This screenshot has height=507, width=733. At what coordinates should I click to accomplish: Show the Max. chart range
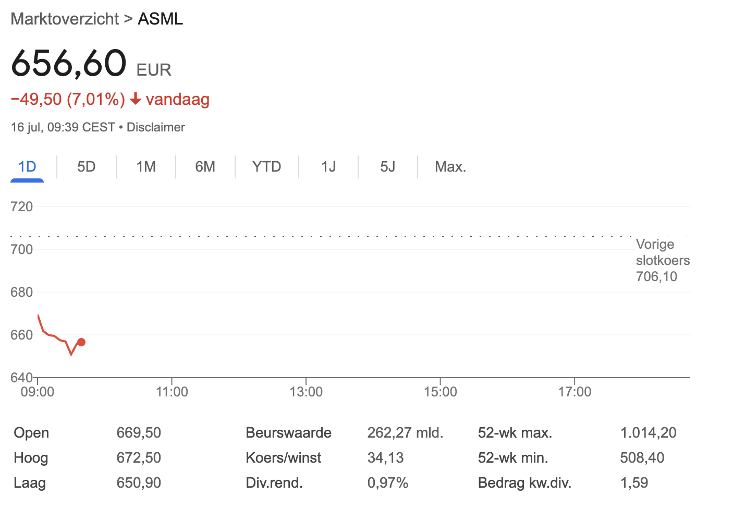click(450, 167)
